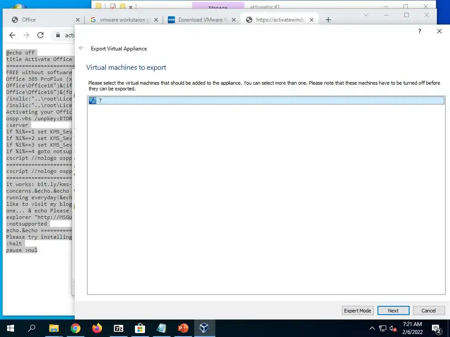Open File Explorer from taskbar

pyautogui.click(x=54, y=328)
